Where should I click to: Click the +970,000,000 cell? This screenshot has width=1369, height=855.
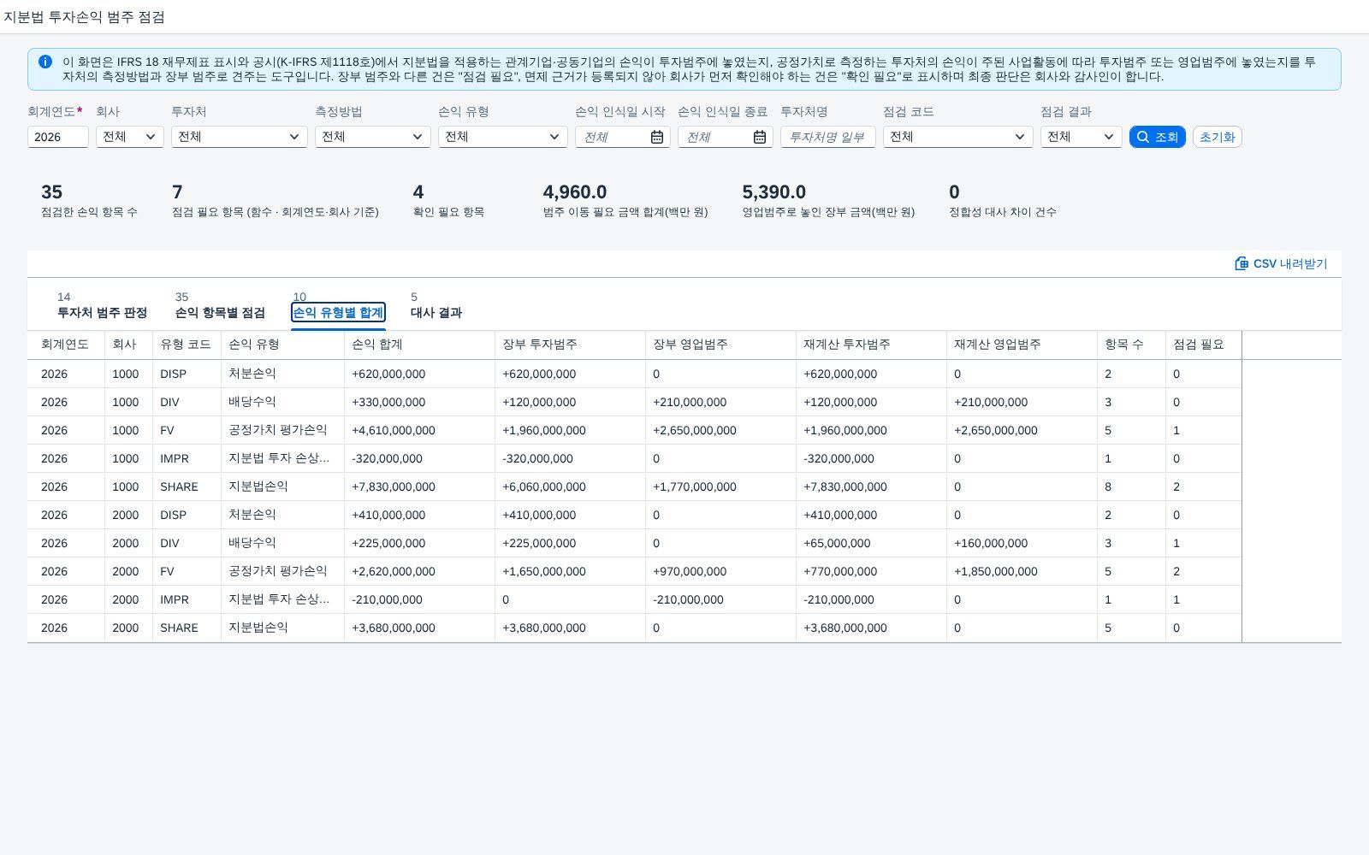(720, 571)
